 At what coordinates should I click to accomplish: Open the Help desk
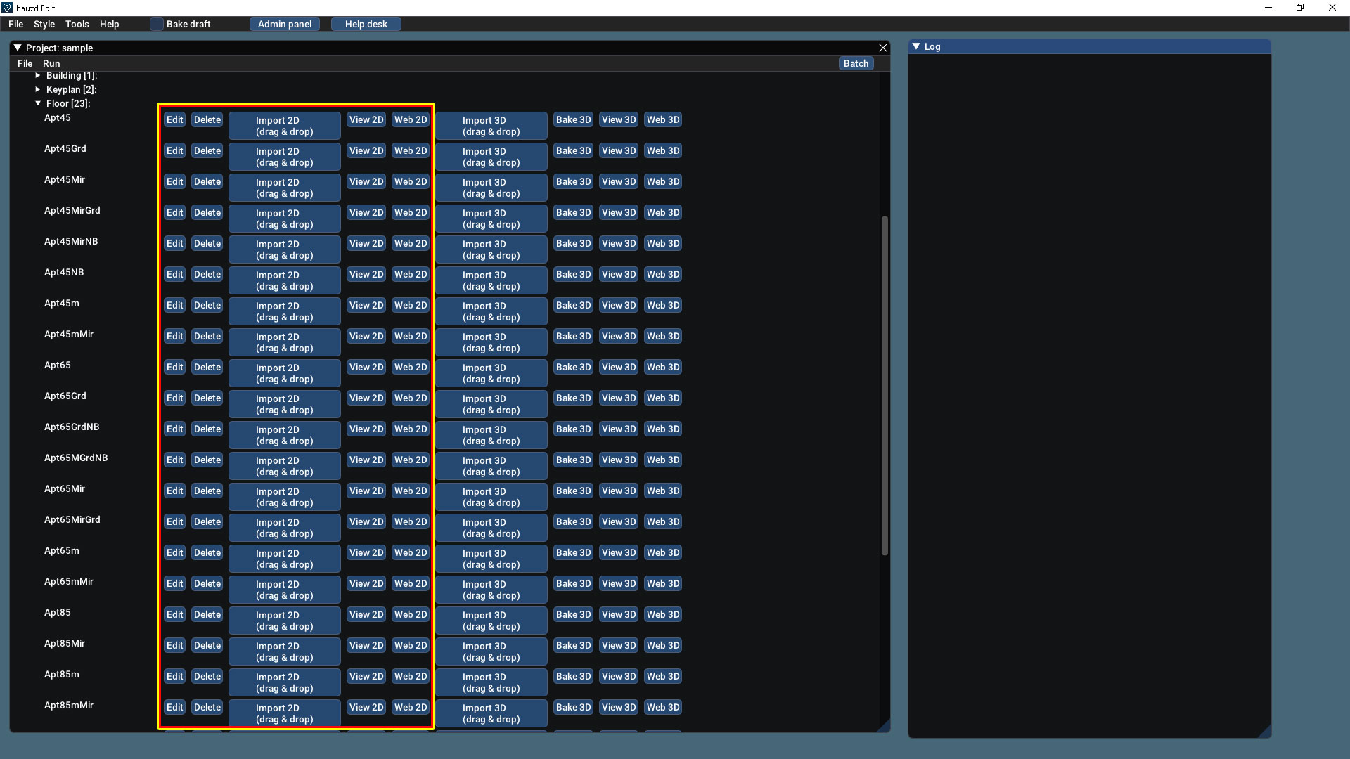pos(366,24)
